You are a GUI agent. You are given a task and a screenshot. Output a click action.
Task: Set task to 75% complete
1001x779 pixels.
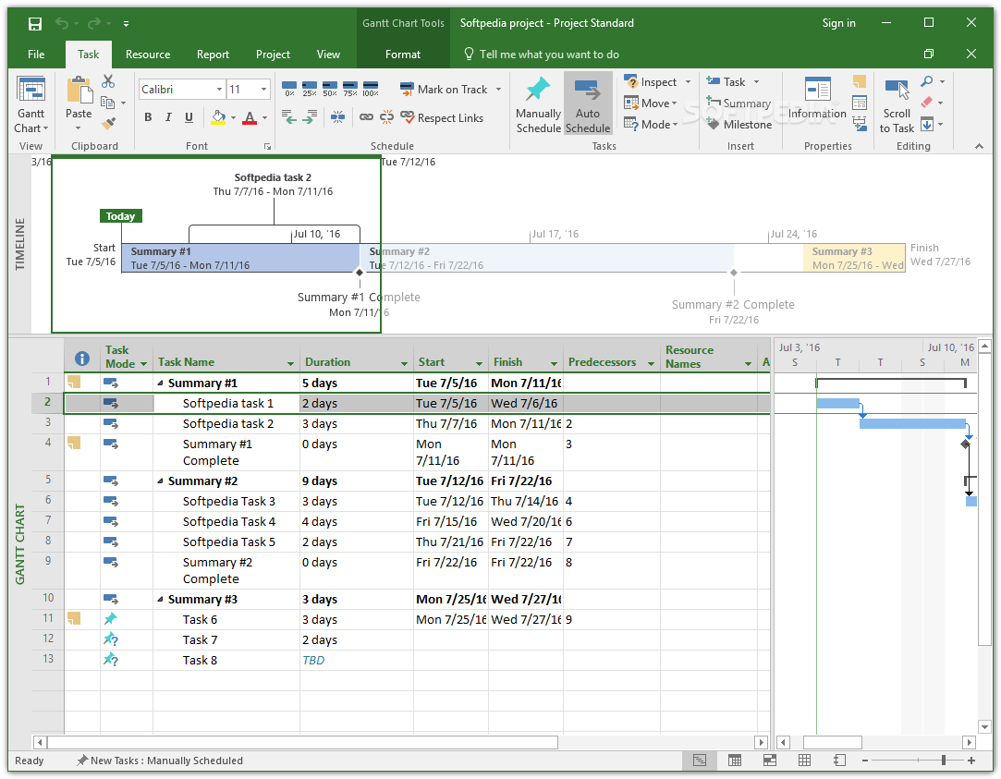(349, 88)
